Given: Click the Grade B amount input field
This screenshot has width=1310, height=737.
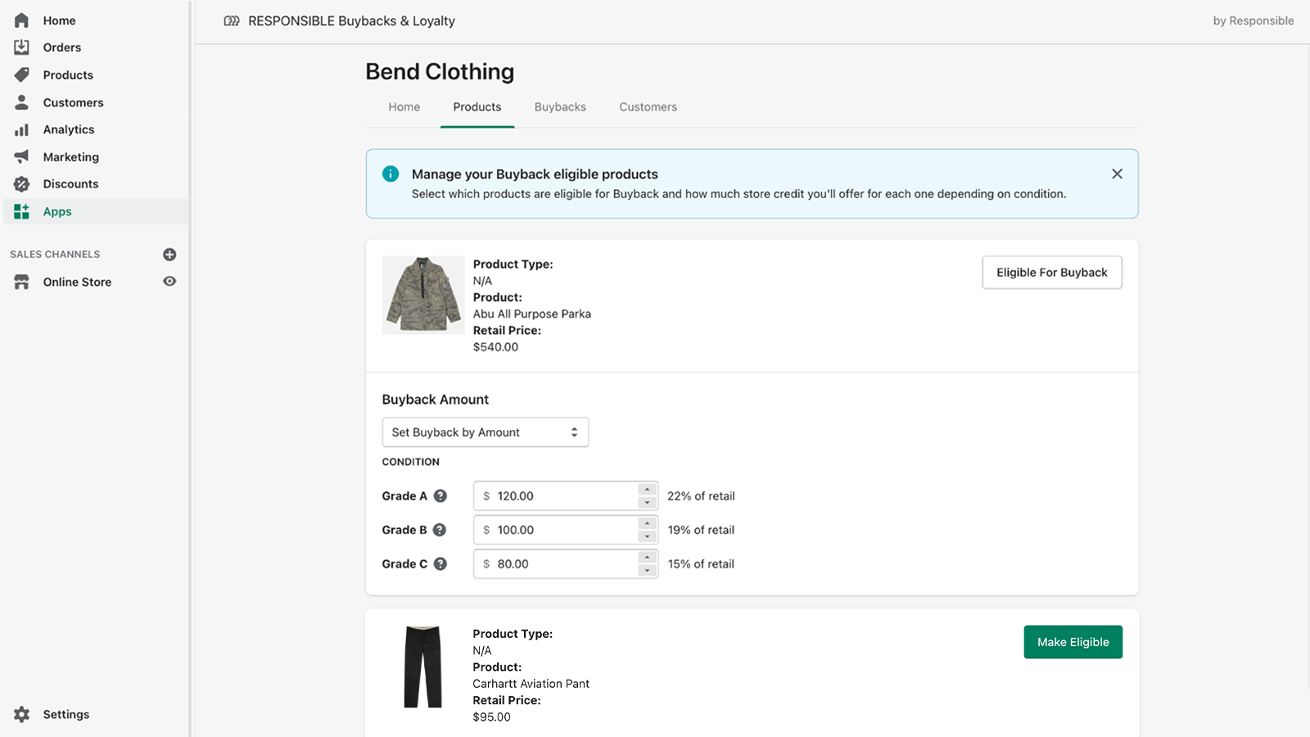Looking at the screenshot, I should click(x=557, y=530).
